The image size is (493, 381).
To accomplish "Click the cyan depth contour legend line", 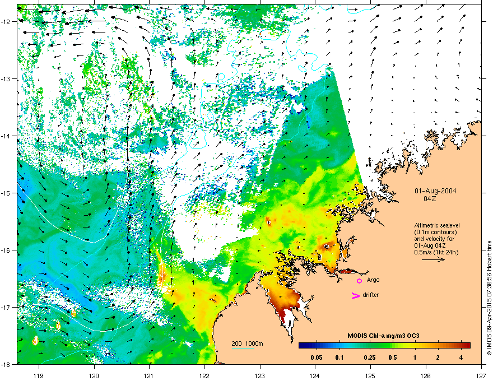I will [243, 349].
